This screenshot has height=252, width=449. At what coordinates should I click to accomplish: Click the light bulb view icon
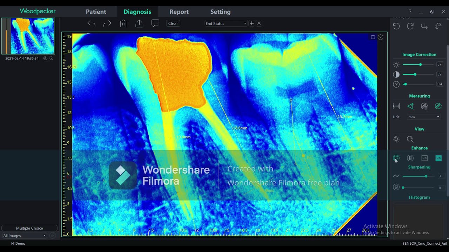click(x=396, y=139)
